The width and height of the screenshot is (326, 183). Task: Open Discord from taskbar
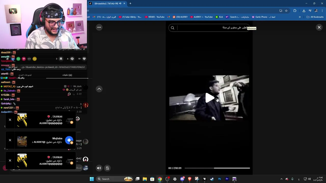tap(182, 179)
